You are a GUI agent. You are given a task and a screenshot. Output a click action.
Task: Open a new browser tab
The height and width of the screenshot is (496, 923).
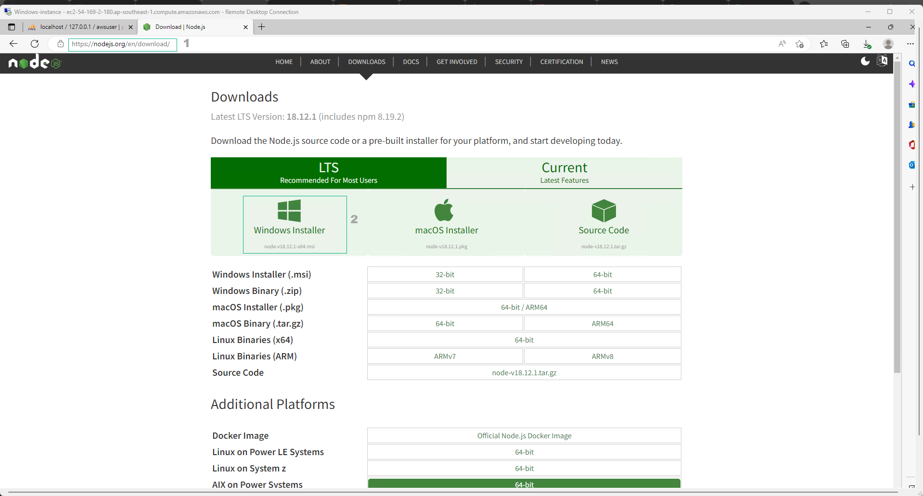(262, 27)
